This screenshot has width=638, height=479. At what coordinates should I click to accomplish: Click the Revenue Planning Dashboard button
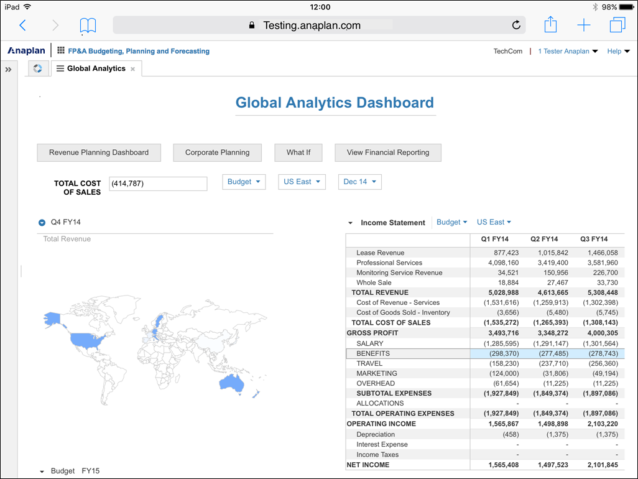(x=99, y=152)
